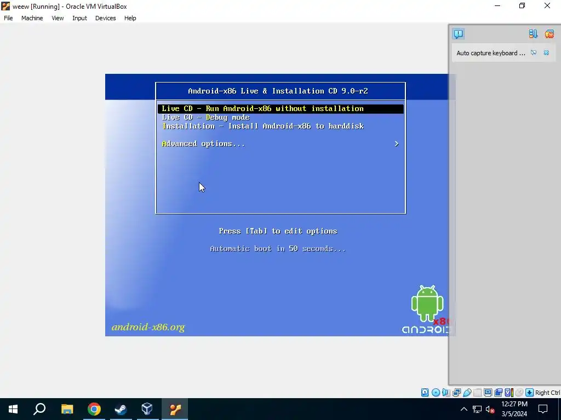Minimize the VirtualBox VM window
561x420 pixels.
[x=497, y=6]
